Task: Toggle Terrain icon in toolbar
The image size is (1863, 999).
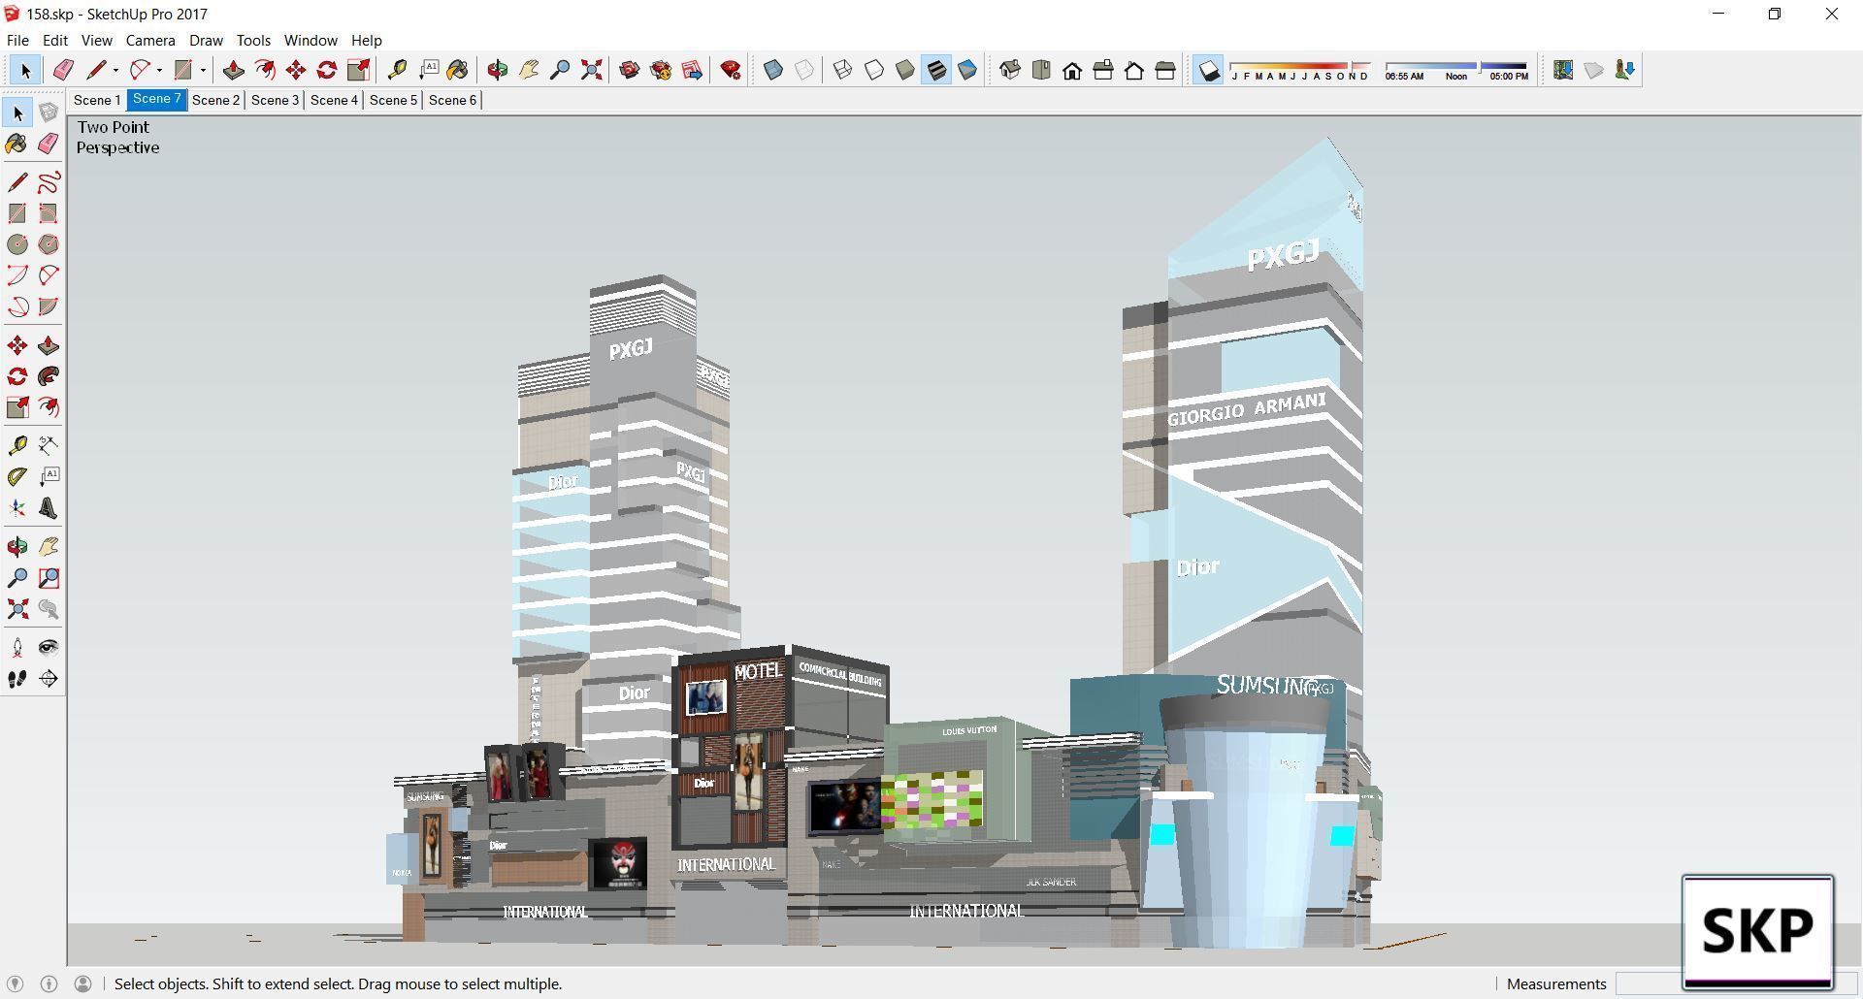Action: pos(1594,70)
